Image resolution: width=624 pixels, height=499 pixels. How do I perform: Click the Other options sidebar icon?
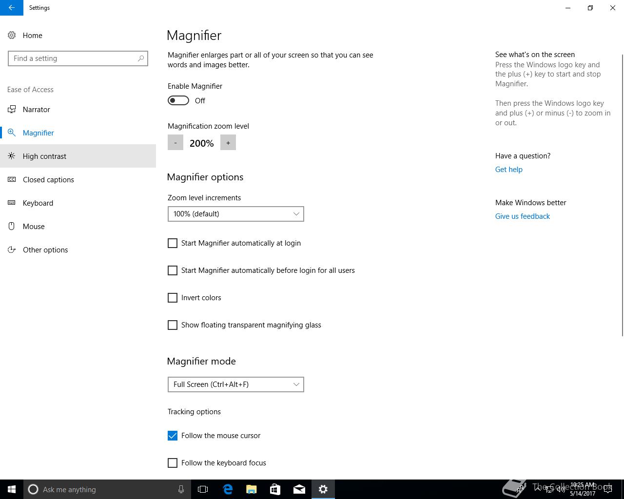12,249
